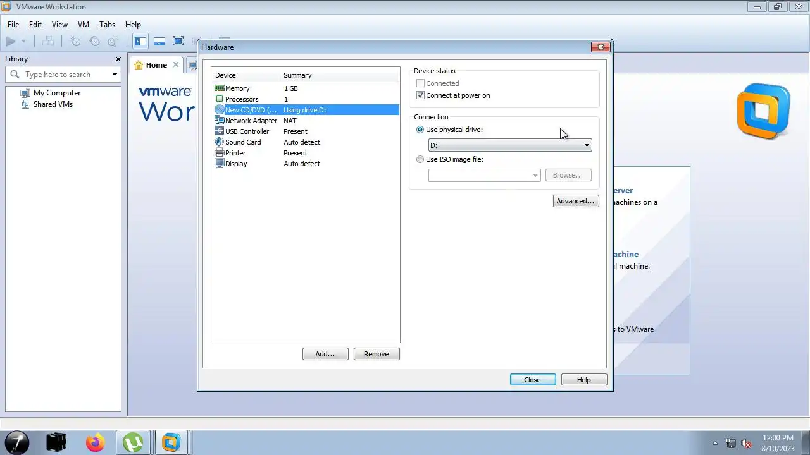
Task: Click the Windows Start button
Action: 16,442
